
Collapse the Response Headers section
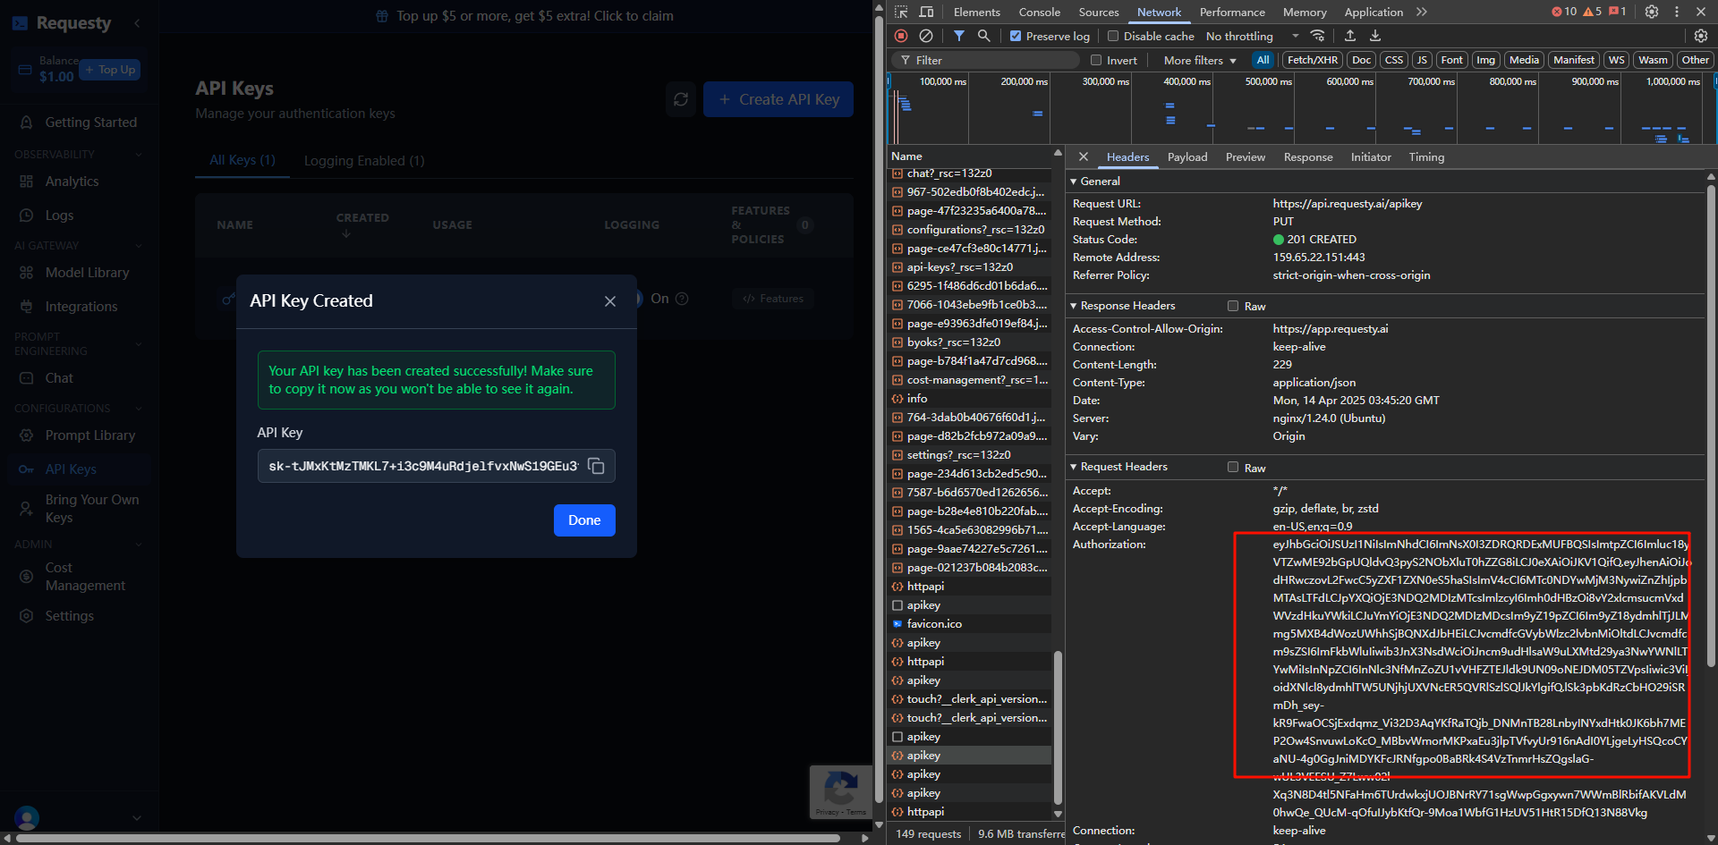click(x=1074, y=306)
